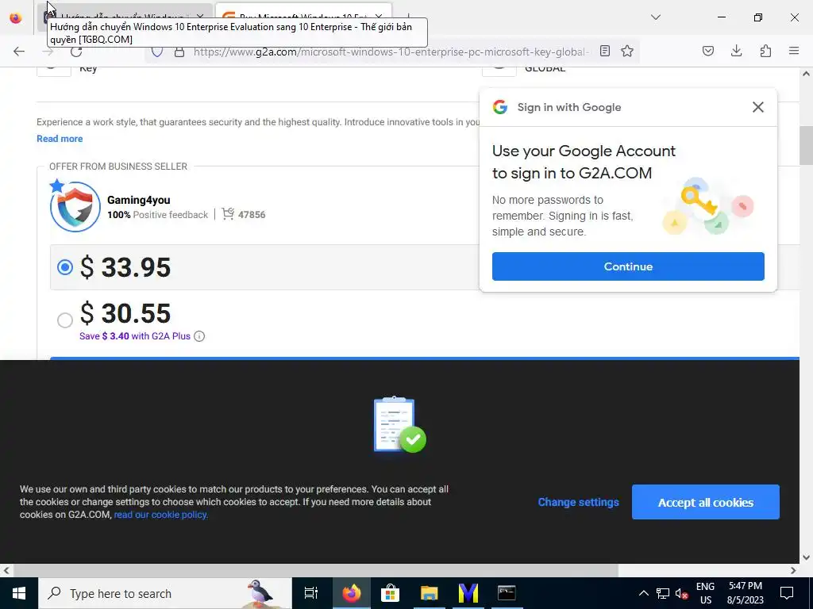Expand the list all tabs chevron
813x609 pixels.
click(x=656, y=17)
